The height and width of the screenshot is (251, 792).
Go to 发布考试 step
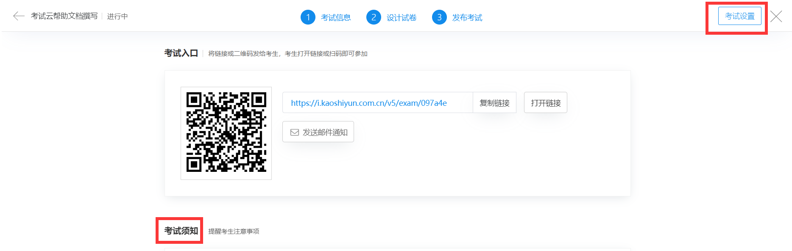pos(467,17)
